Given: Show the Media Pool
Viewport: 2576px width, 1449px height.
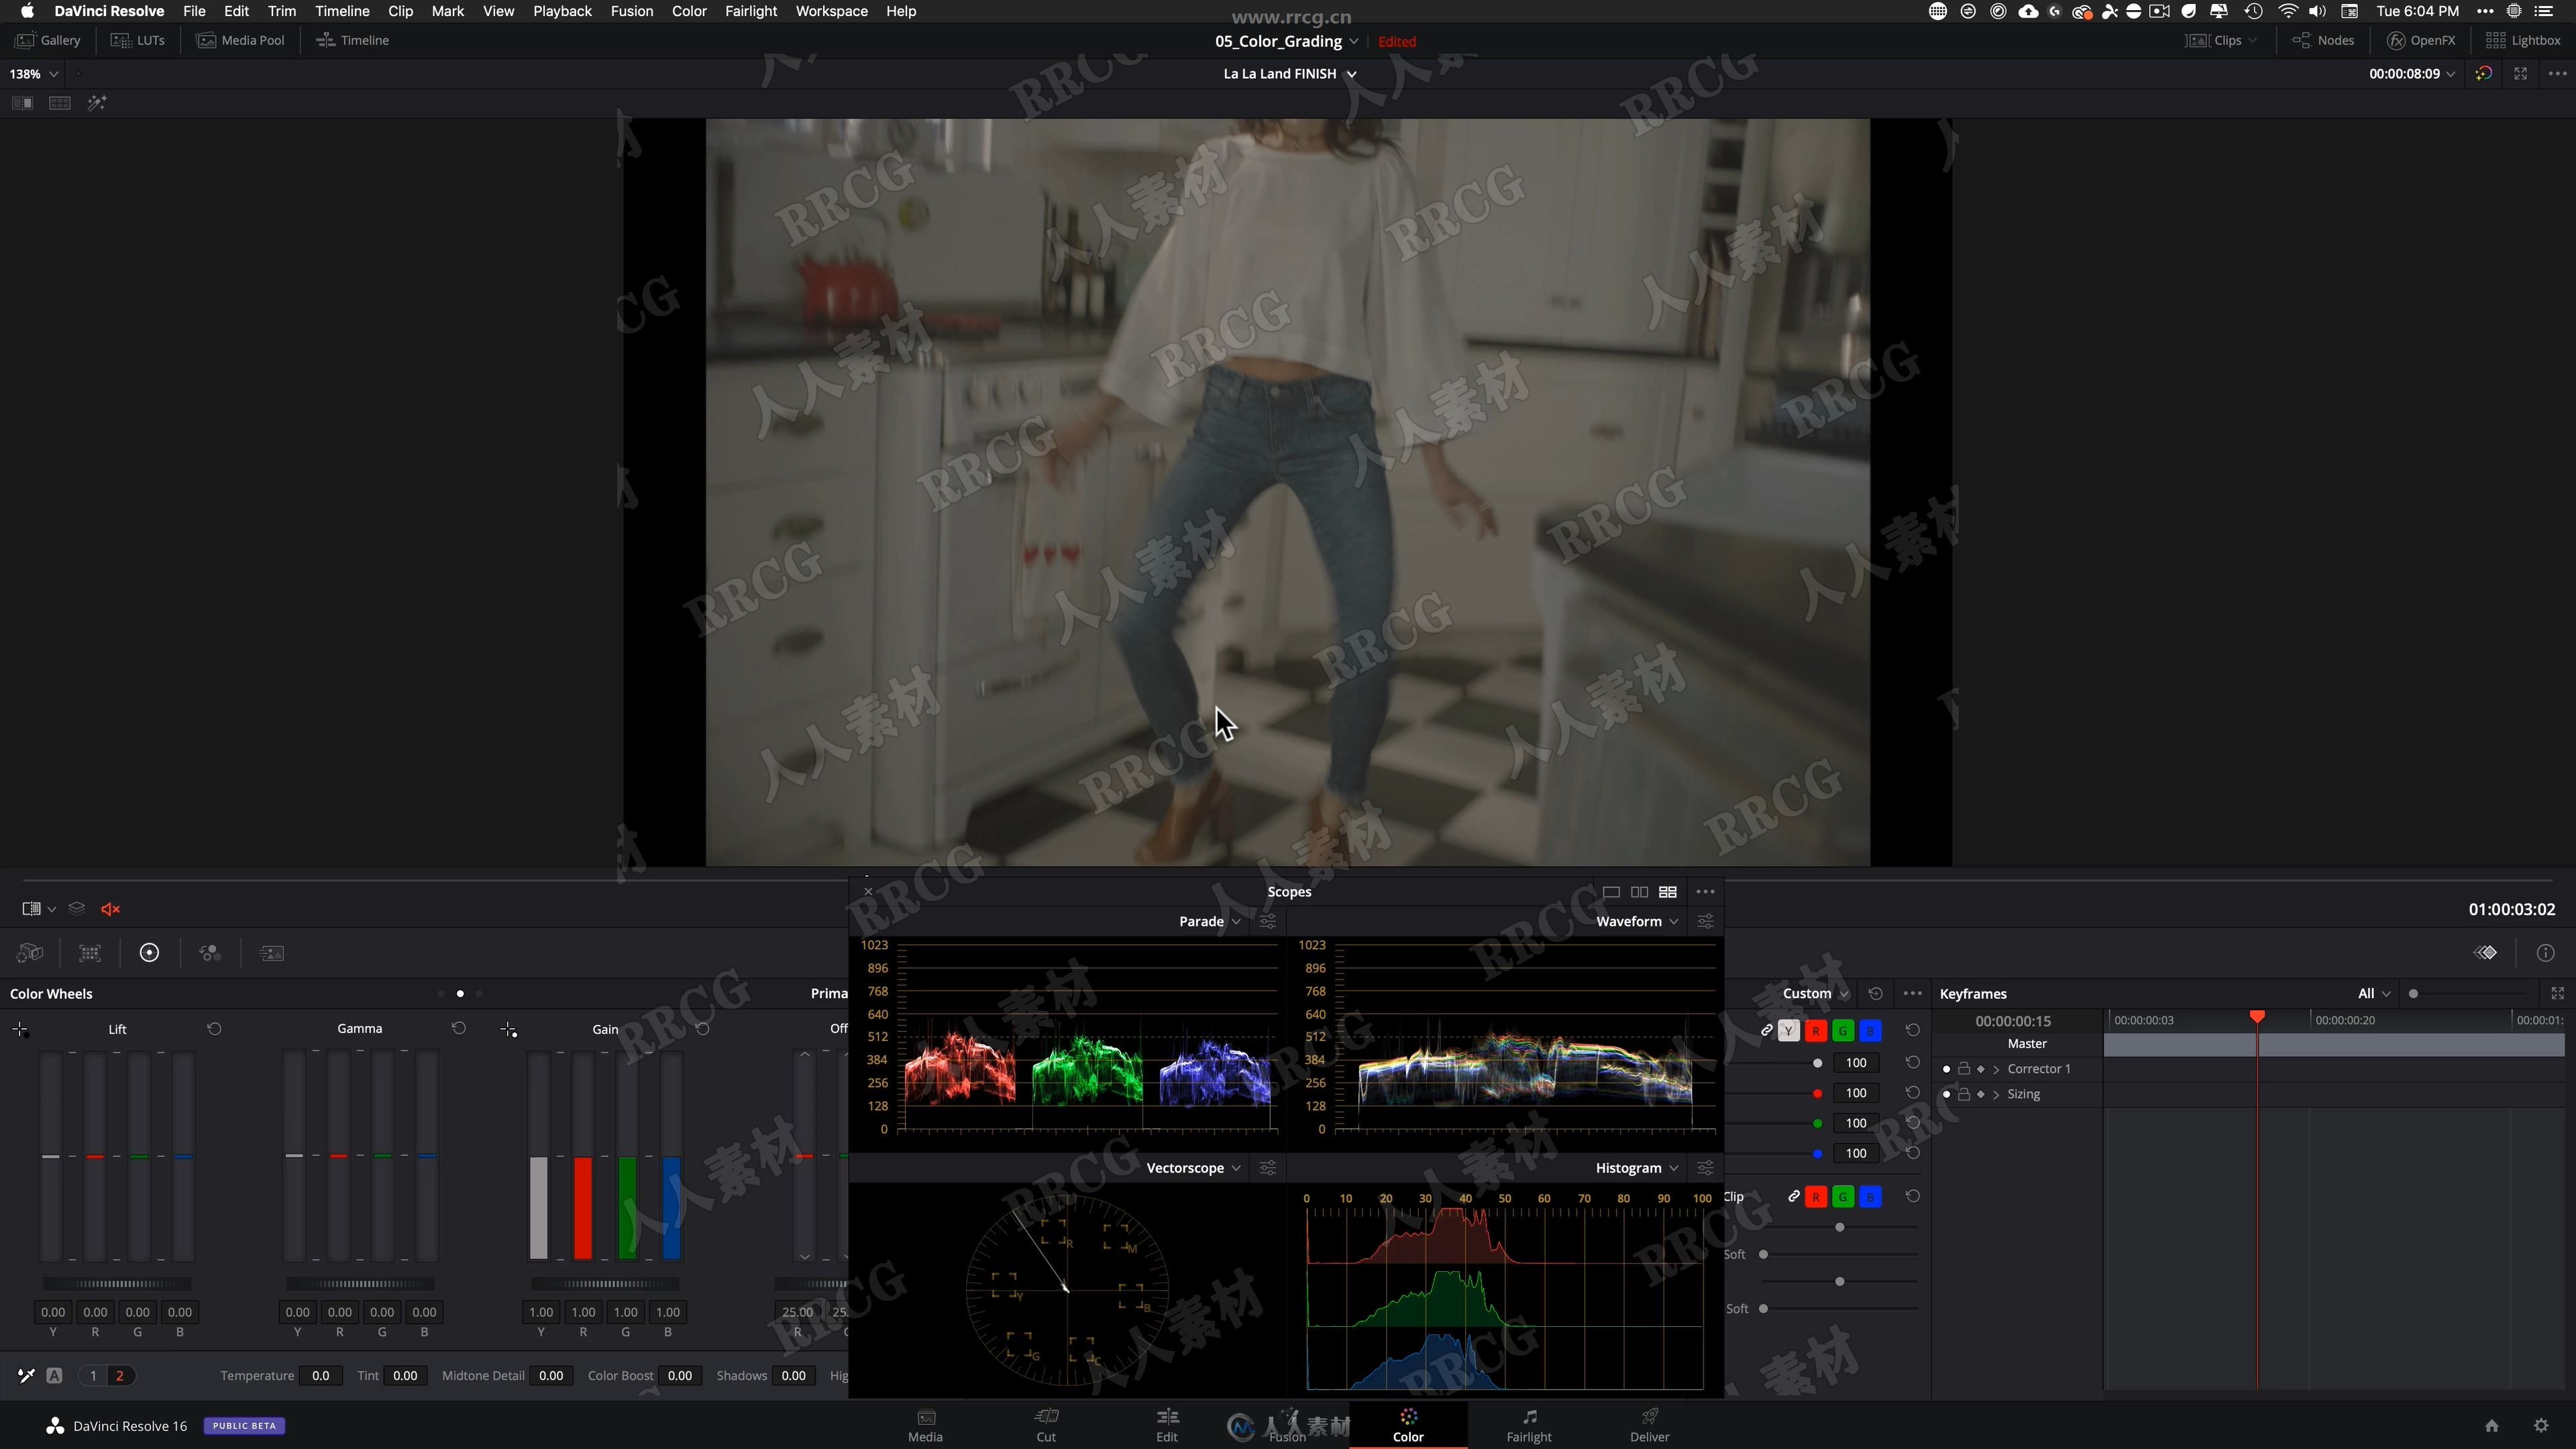Looking at the screenshot, I should pos(241,40).
